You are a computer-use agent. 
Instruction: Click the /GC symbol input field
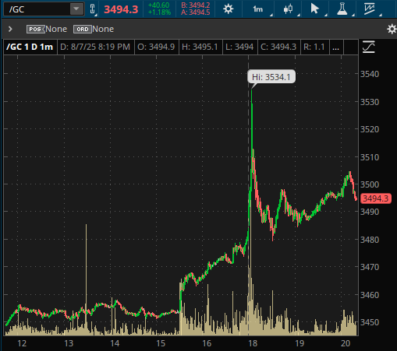(37, 9)
